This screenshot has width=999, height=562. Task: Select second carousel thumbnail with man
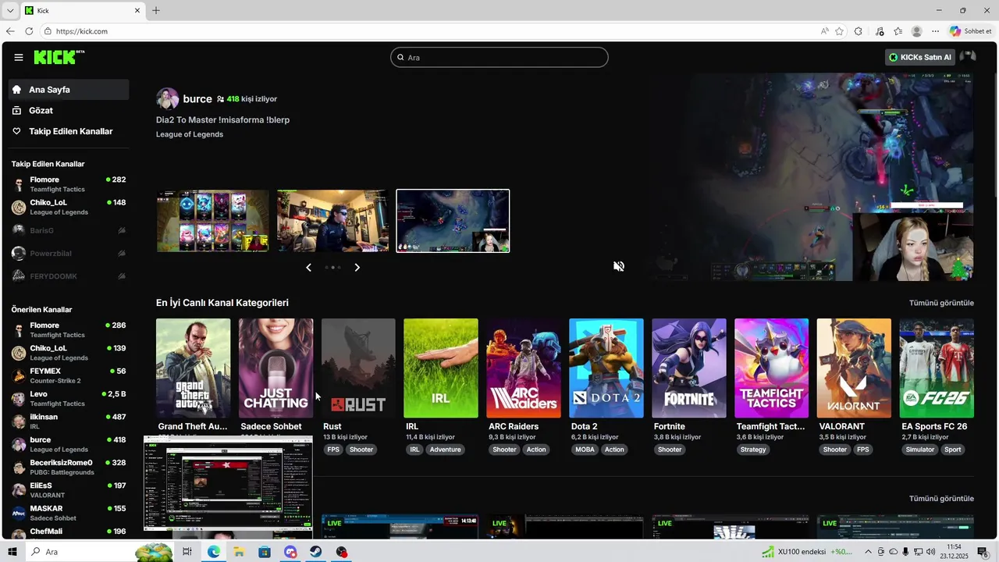(x=332, y=221)
